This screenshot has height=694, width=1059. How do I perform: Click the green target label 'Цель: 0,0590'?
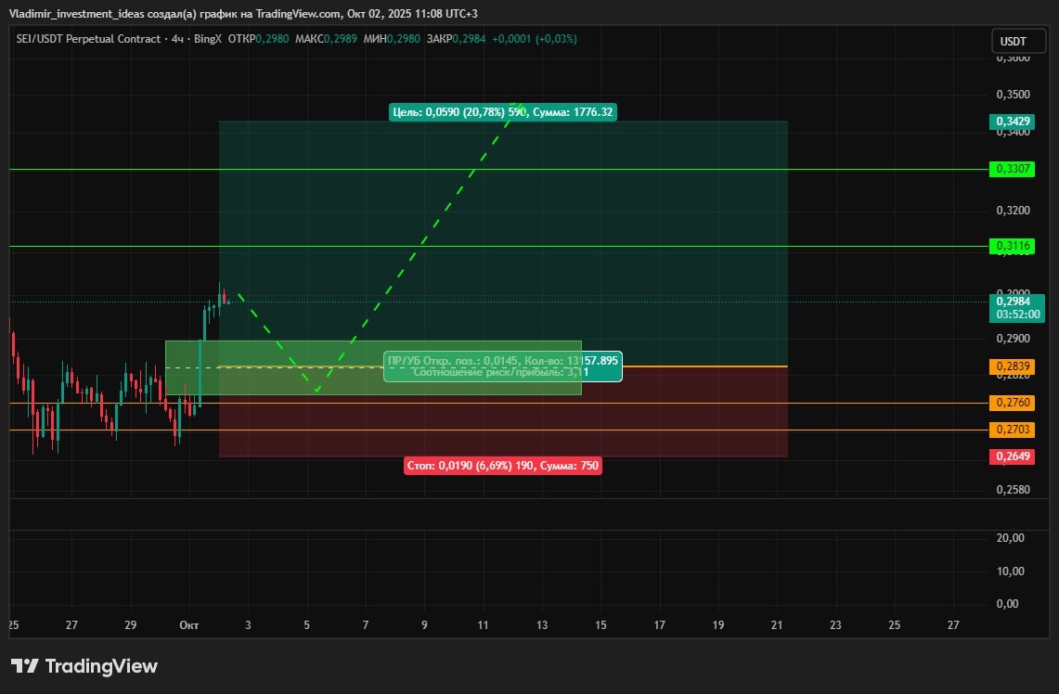pos(502,112)
